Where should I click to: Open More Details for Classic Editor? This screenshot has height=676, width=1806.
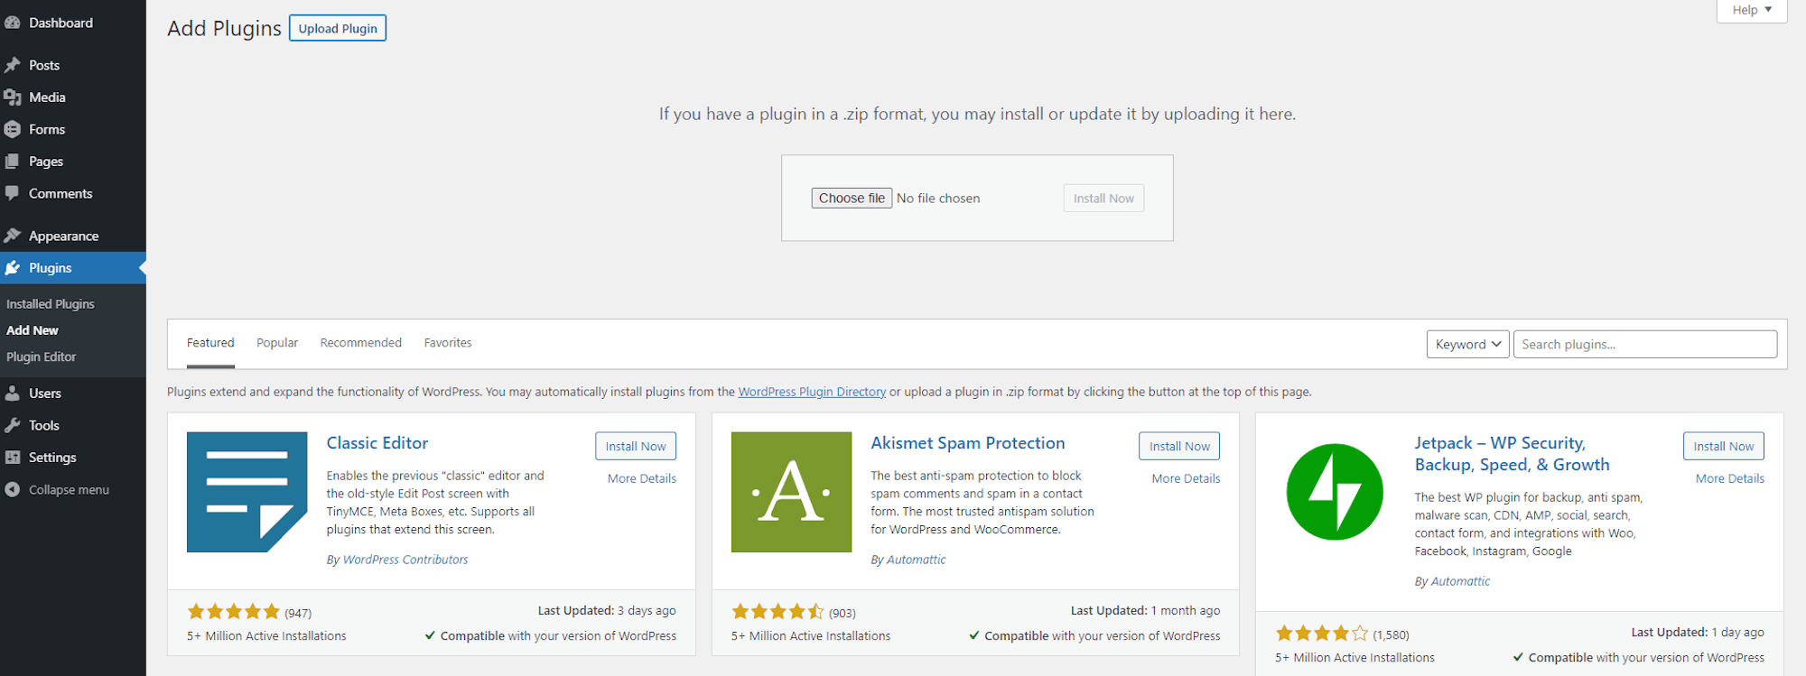[642, 478]
